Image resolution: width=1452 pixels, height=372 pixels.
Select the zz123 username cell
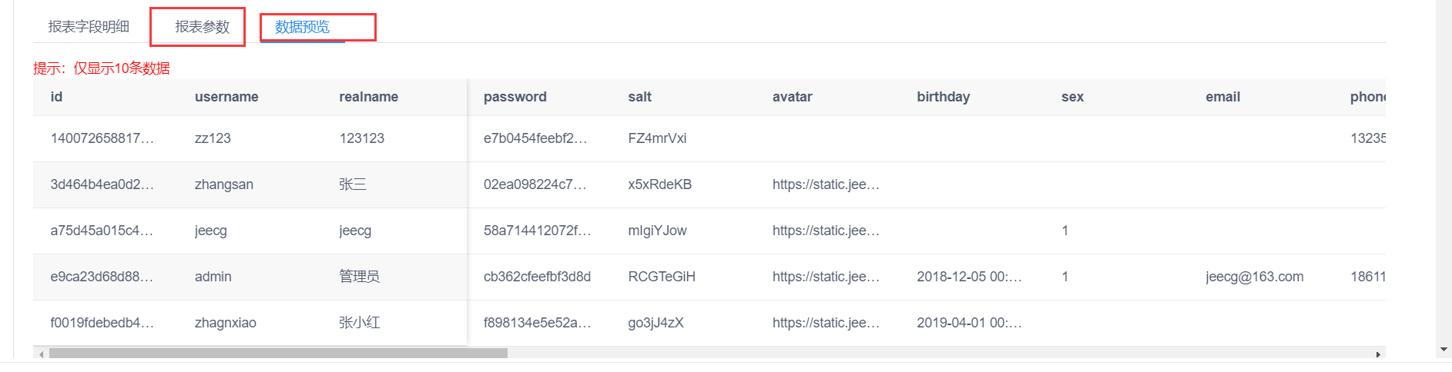pyautogui.click(x=213, y=138)
